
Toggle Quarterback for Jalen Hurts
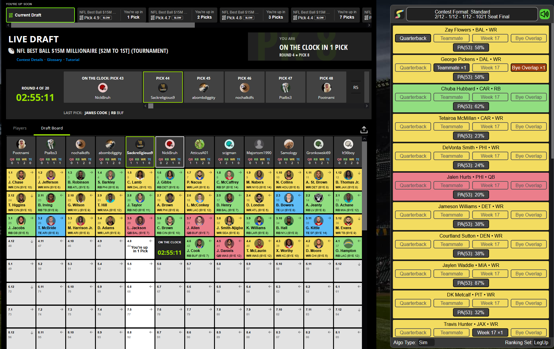(x=413, y=185)
